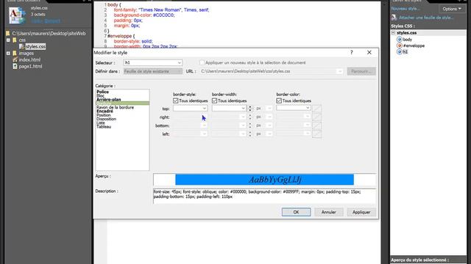Select the highlighted border category row

coord(122,103)
